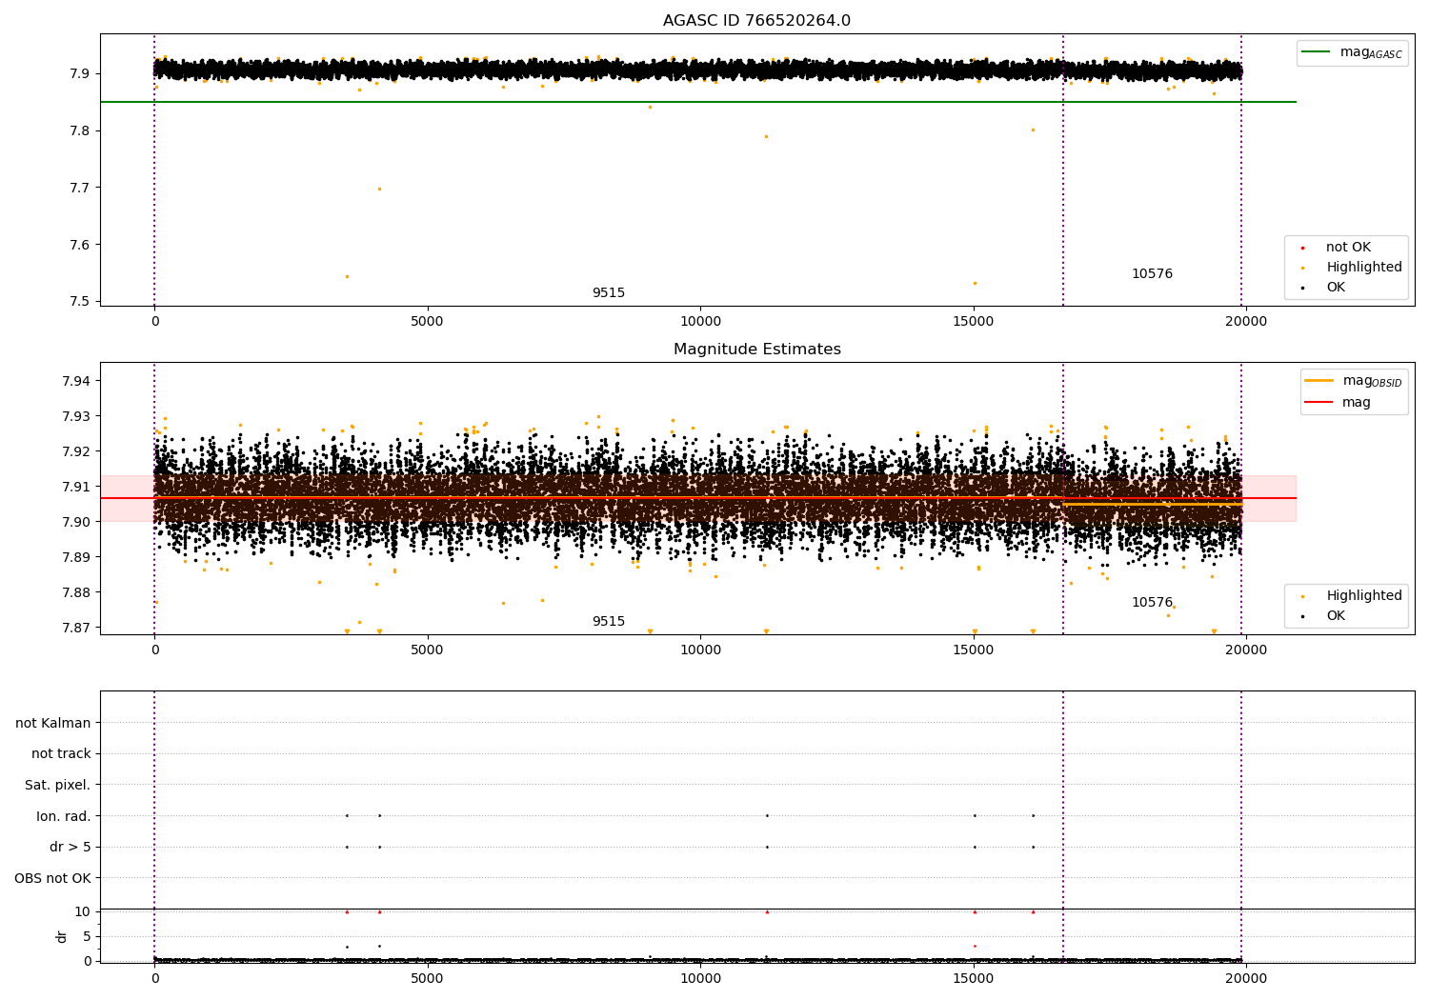This screenshot has height=1000, width=1429.
Task: Click the 'OBS not OK' y-axis label
Action: [x=52, y=878]
